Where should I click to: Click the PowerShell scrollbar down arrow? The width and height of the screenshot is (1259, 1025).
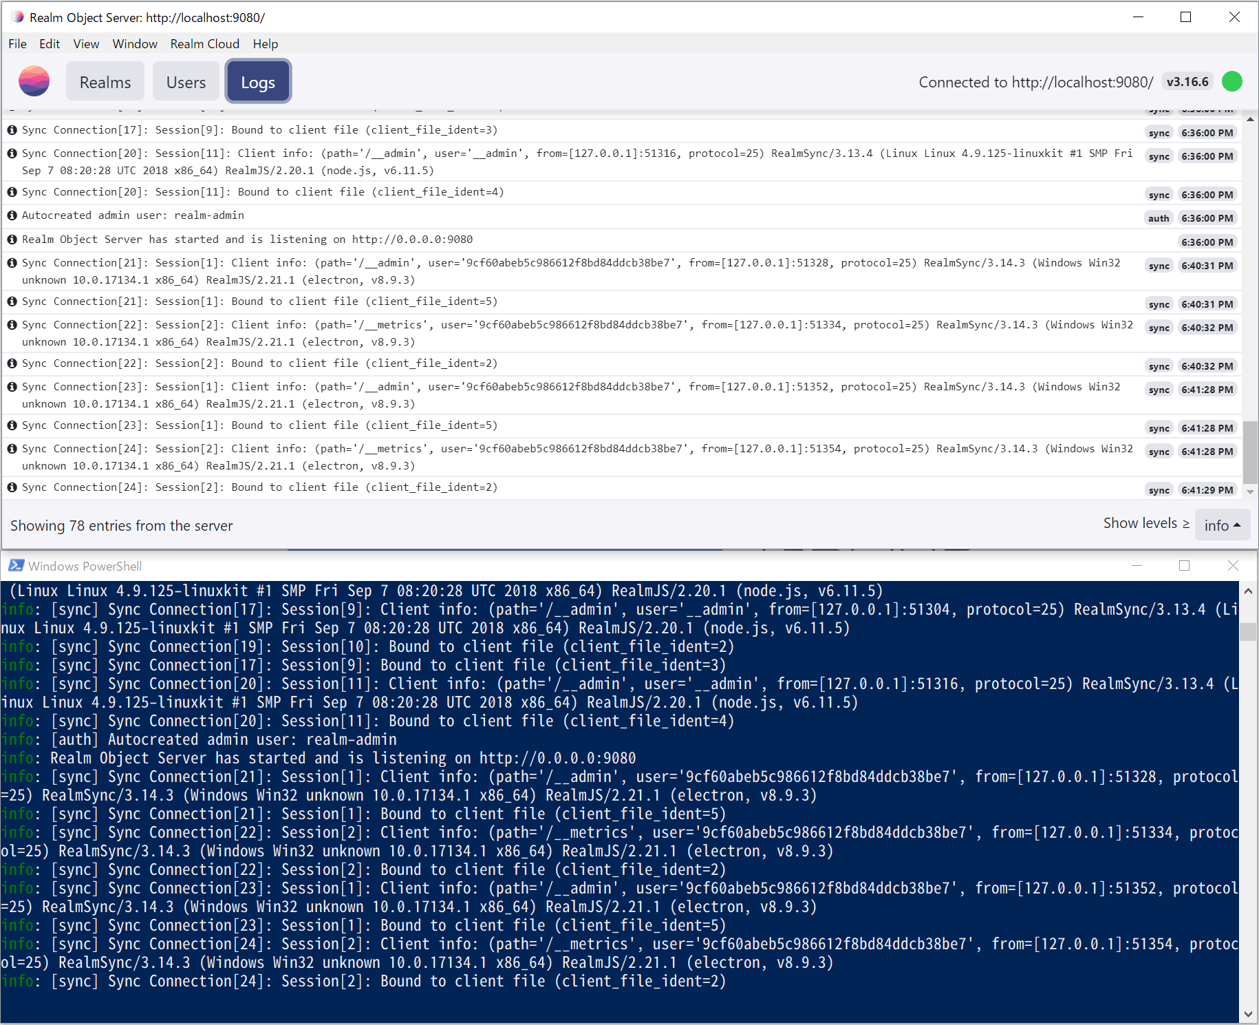(1247, 1015)
